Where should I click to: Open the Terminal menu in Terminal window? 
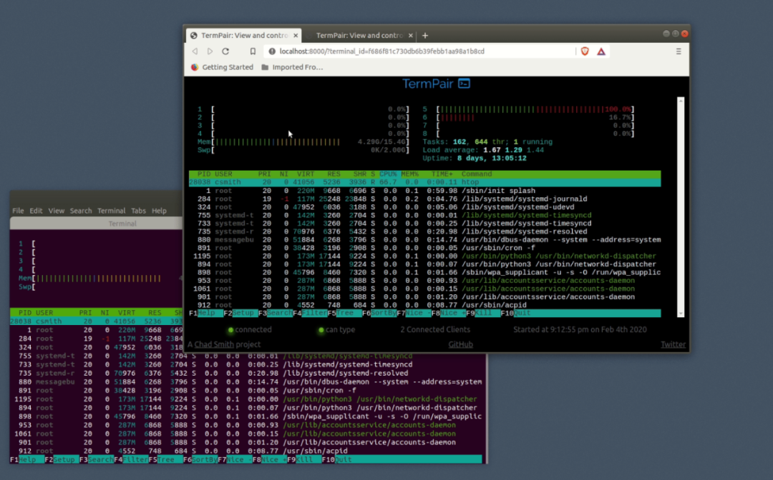pos(112,211)
